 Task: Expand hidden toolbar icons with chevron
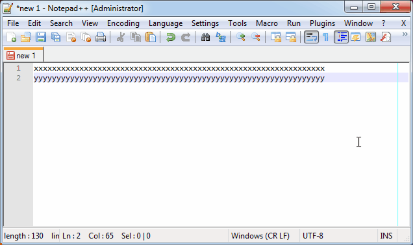[x=405, y=34]
